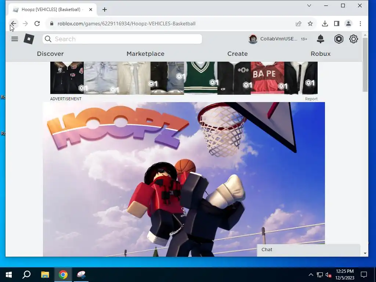
Task: Click the BAPE hoodie ad image
Action: click(267, 78)
